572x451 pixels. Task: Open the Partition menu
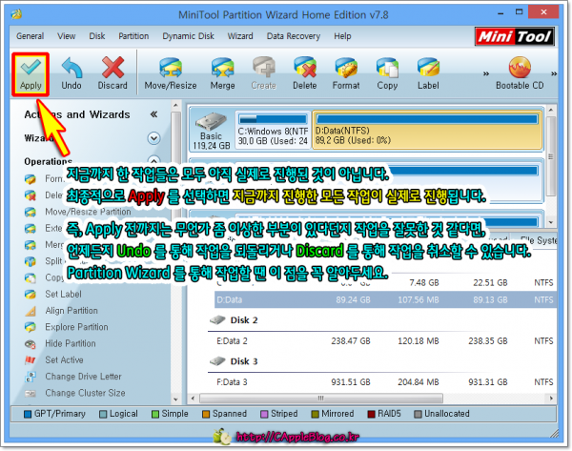[133, 36]
